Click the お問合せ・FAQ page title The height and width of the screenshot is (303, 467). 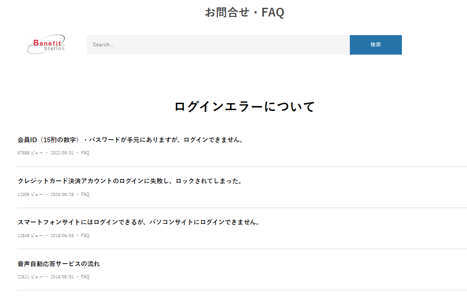coord(244,13)
